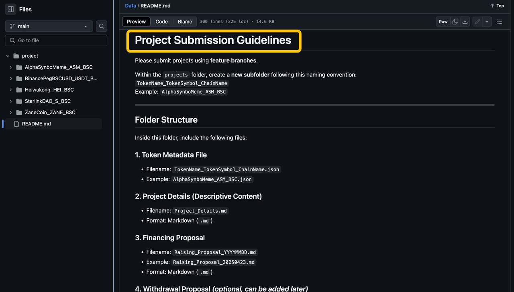Click the Raw button
514x292 pixels.
[443, 22]
